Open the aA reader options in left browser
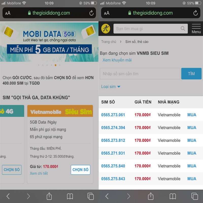 [x=8, y=13]
